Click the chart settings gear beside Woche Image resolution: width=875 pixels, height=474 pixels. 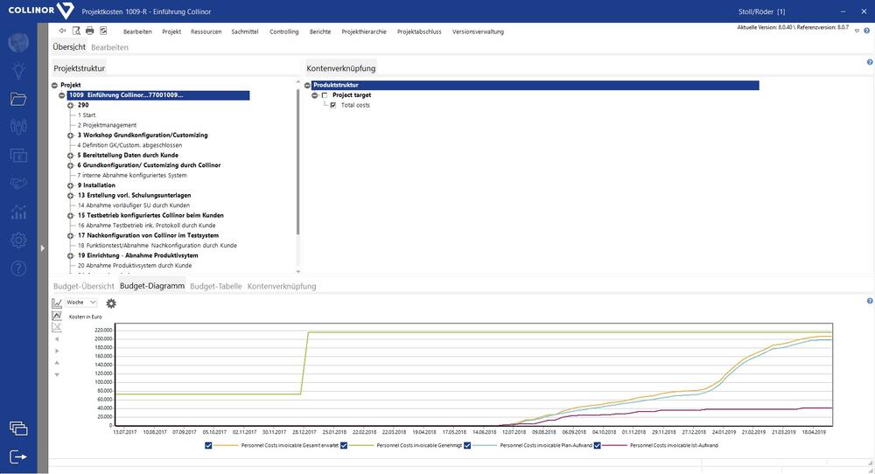tap(111, 303)
